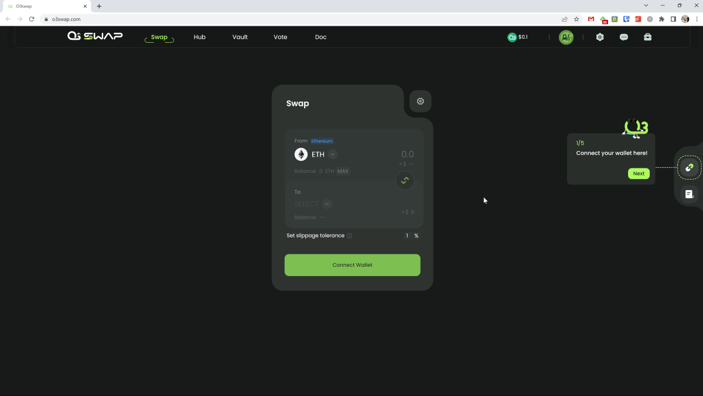Viewport: 703px width, 396px height.
Task: Open the Vote nav item
Action: tap(281, 37)
